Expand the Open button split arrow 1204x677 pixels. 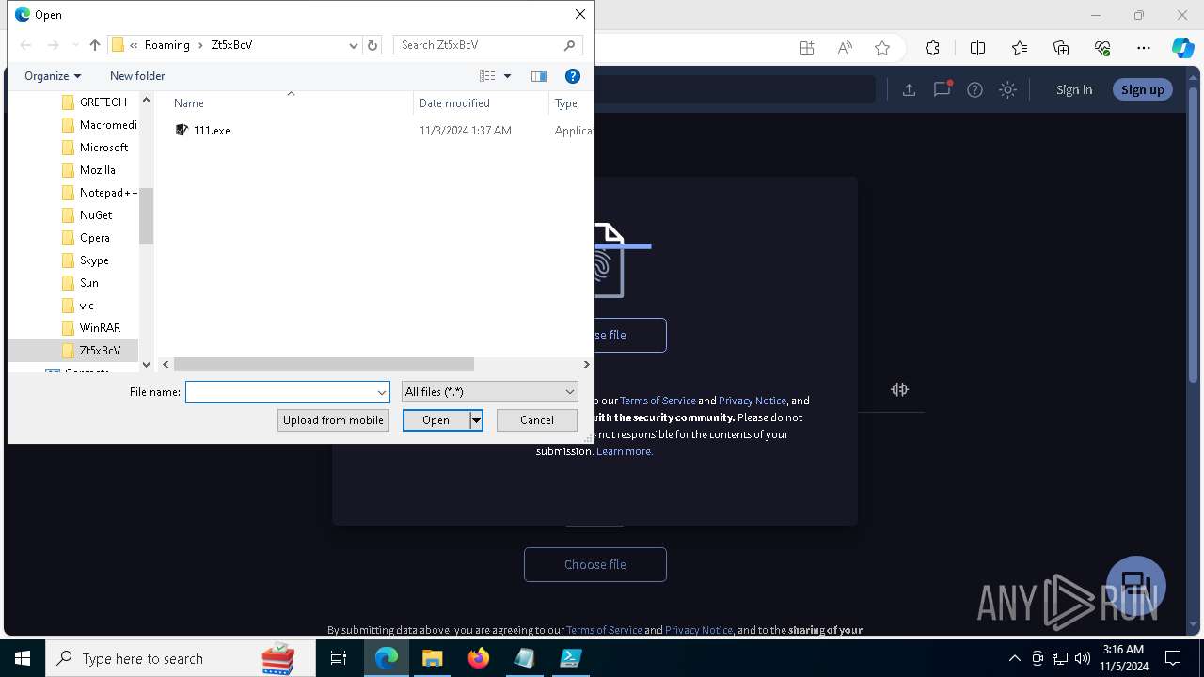(x=476, y=420)
